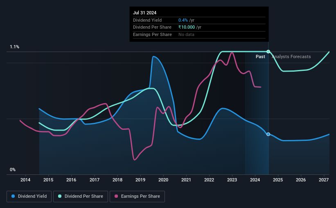
Task: Click the 2015 x-axis label
Action: [48, 180]
